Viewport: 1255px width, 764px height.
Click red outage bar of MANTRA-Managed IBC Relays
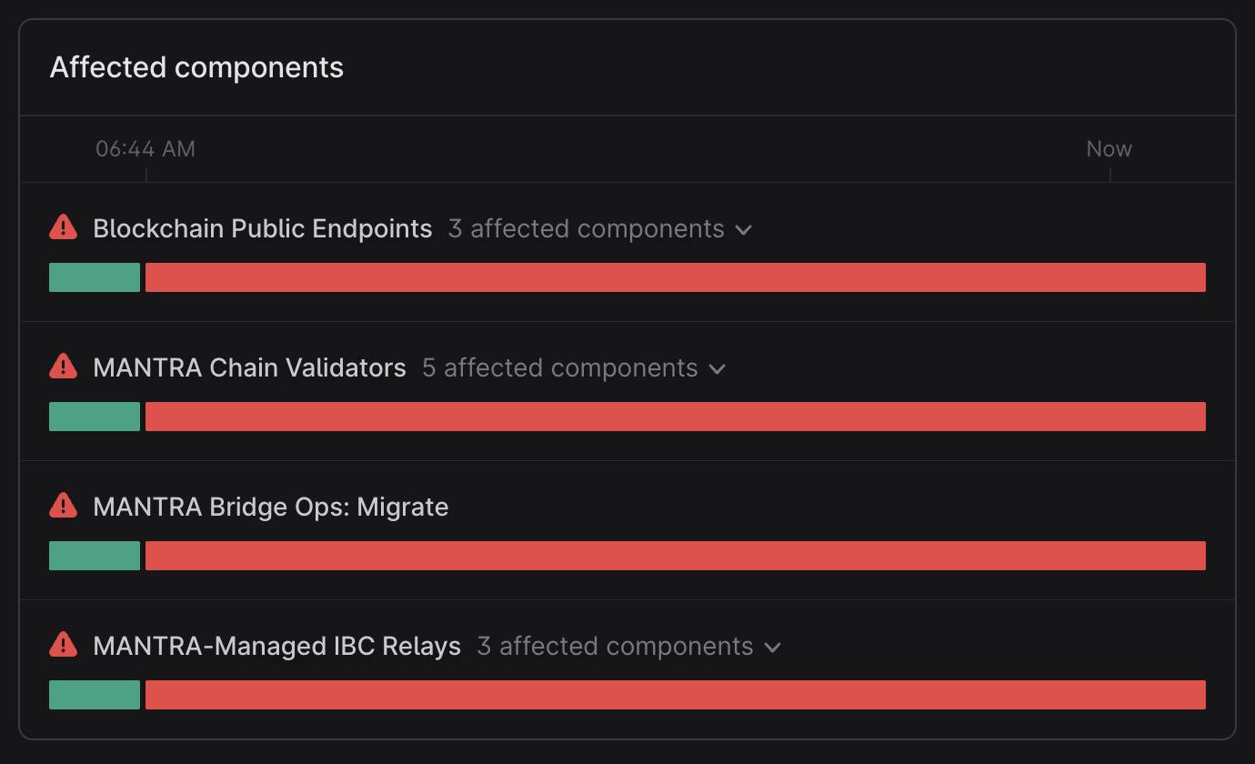point(676,695)
